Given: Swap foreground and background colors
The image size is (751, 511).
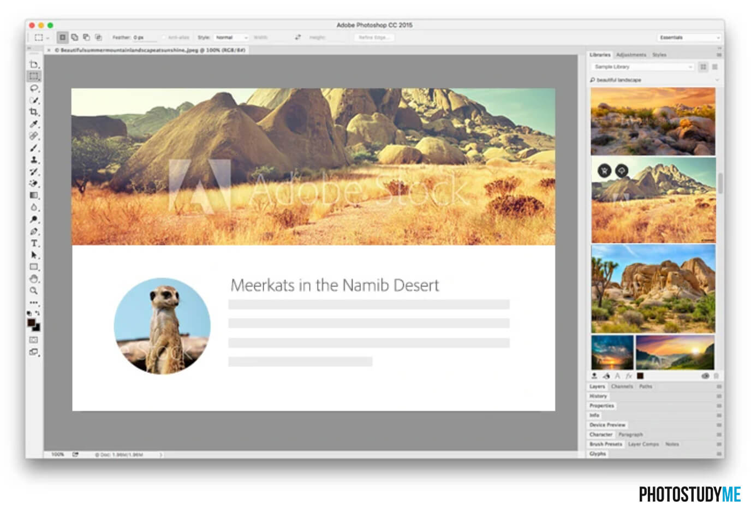Looking at the screenshot, I should point(37,313).
